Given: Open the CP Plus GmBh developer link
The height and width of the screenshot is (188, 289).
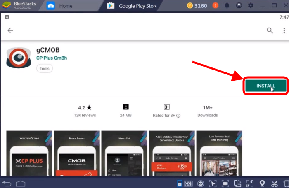Looking at the screenshot, I should click(52, 58).
